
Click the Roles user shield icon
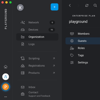72,48
